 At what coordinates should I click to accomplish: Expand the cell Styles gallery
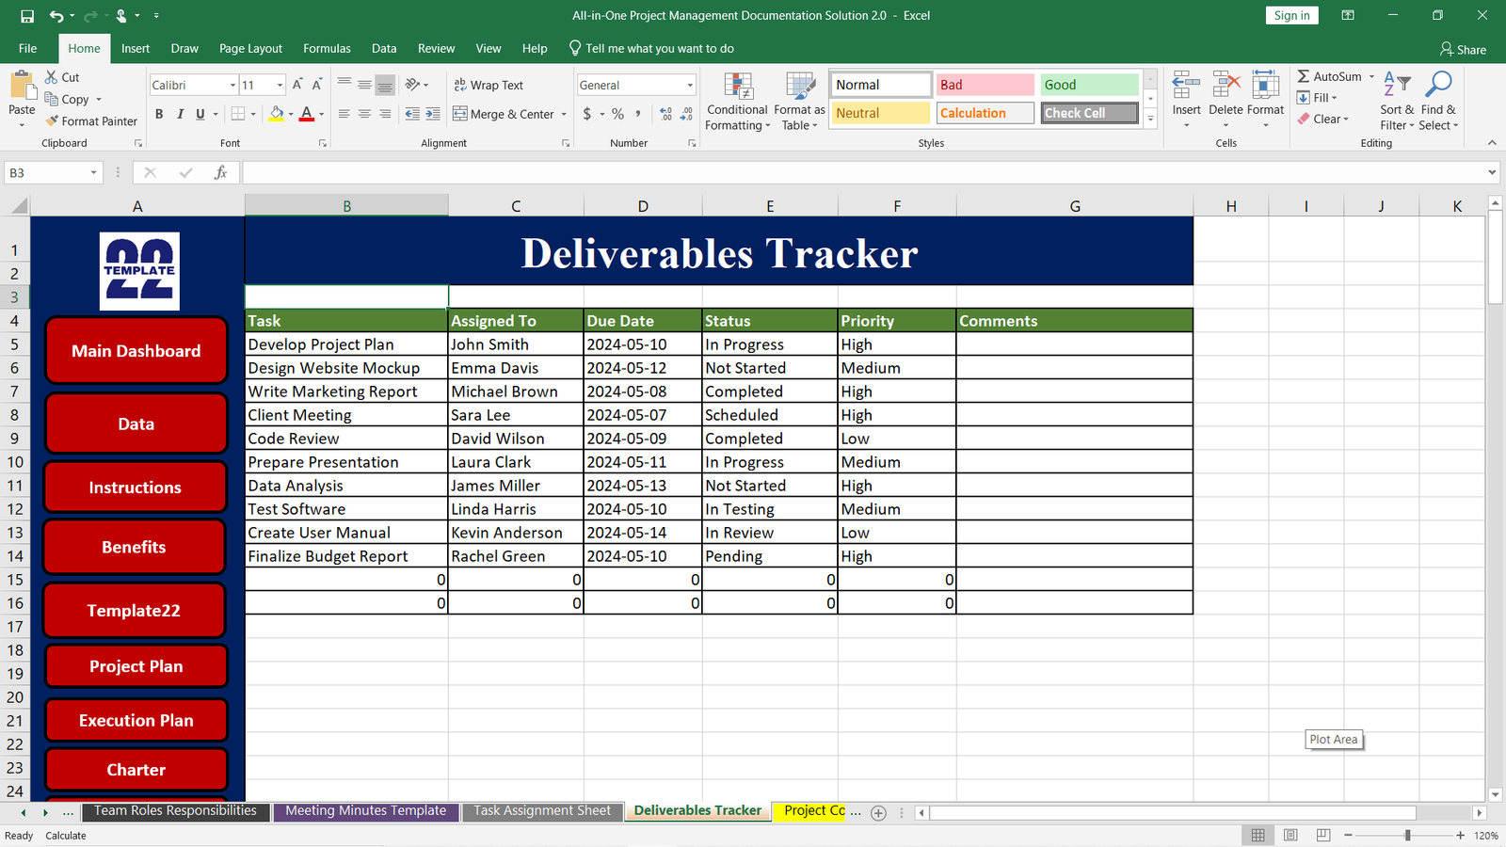1150,120
